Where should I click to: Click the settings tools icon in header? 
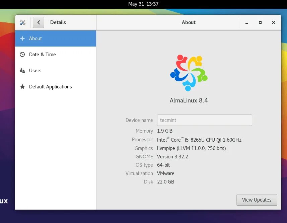[23, 22]
